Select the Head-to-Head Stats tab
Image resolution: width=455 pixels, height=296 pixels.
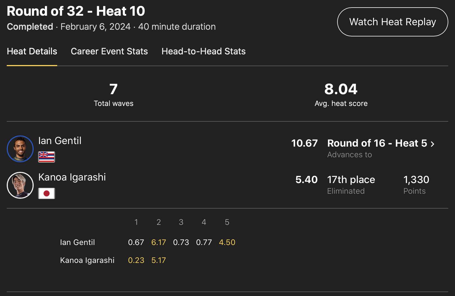pos(203,51)
